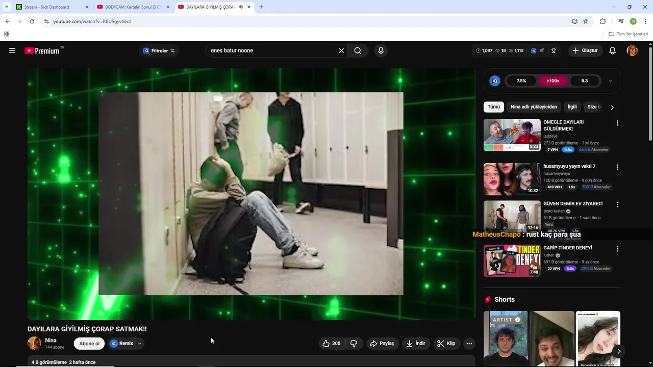Click the >100x vidIQ pill
The height and width of the screenshot is (367, 653).
click(553, 81)
